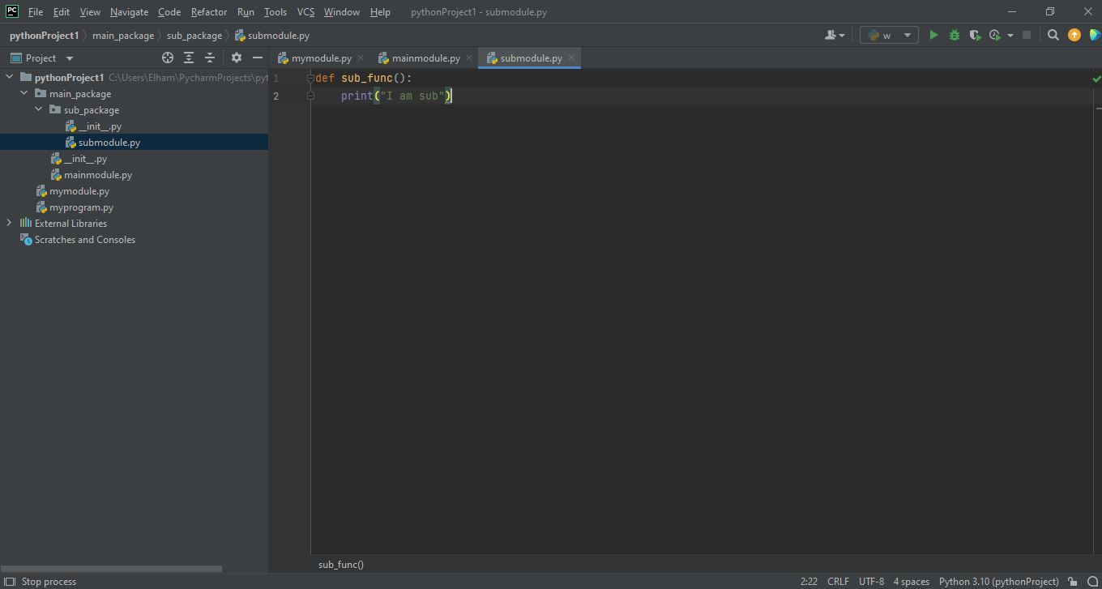Screen dimensions: 1102x589
Task: Expand all items in Project panel
Action: point(189,58)
